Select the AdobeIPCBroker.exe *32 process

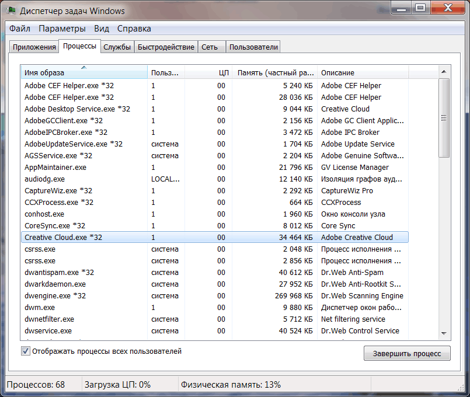point(215,133)
